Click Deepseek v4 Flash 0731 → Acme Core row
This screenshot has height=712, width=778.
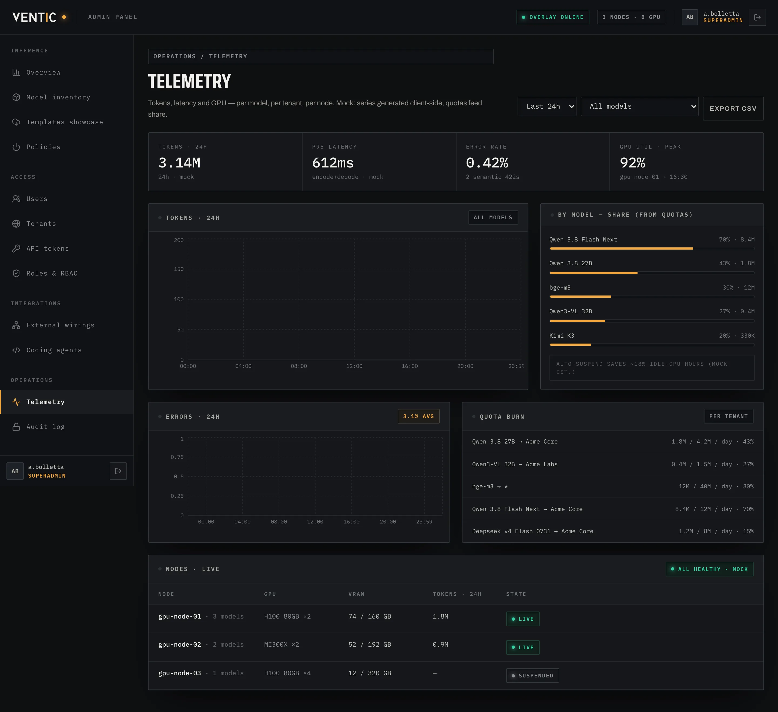[613, 531]
